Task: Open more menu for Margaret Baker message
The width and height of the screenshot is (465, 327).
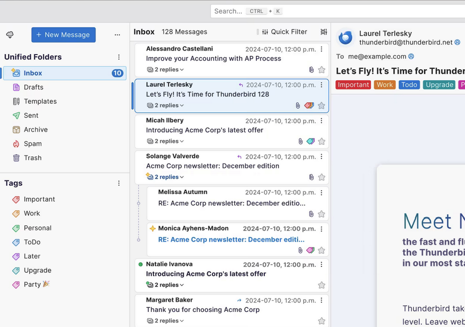Action: (x=321, y=300)
